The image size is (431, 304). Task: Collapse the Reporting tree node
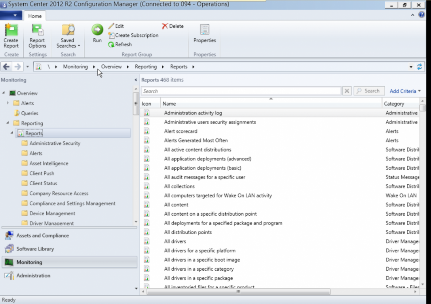(8, 123)
